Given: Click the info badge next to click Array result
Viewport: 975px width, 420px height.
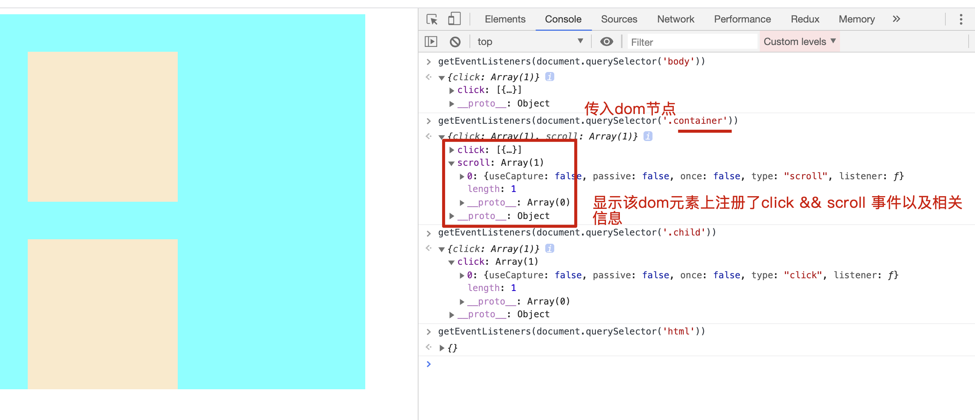Looking at the screenshot, I should (x=550, y=76).
